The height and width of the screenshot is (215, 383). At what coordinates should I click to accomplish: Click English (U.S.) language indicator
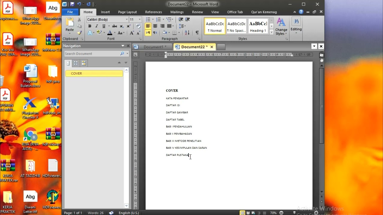129,213
